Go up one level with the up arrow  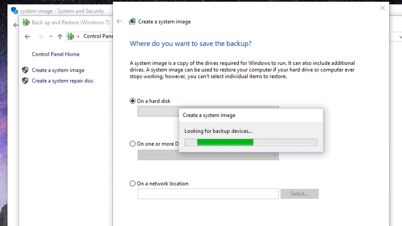tap(60, 37)
